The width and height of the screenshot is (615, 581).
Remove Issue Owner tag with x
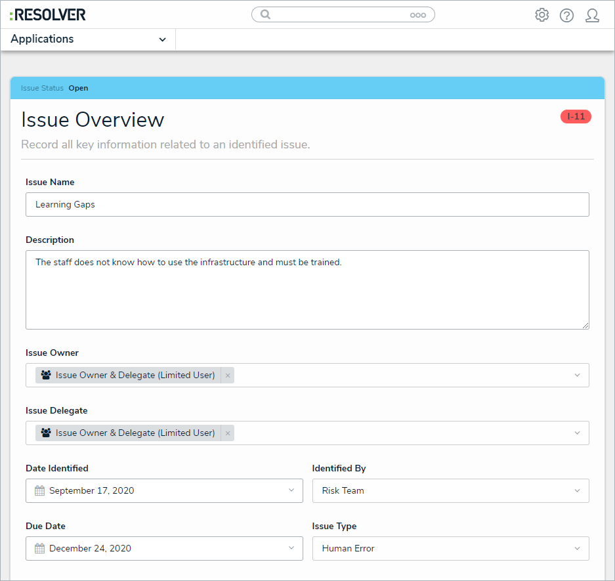(228, 376)
